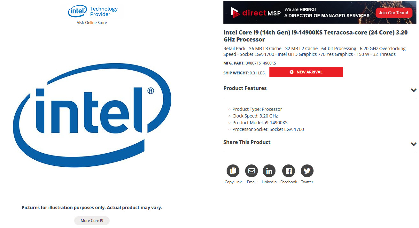Click the large Intel product image
The height and width of the screenshot is (228, 419).
[x=93, y=115]
